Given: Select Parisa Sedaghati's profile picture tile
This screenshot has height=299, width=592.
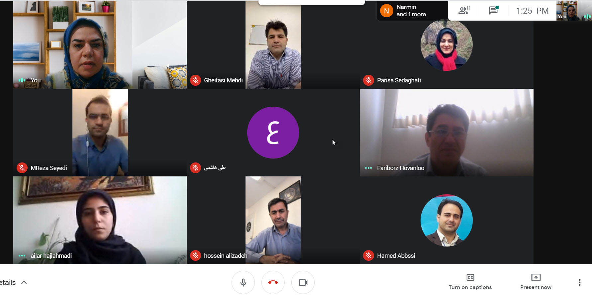Looking at the screenshot, I should (x=446, y=45).
